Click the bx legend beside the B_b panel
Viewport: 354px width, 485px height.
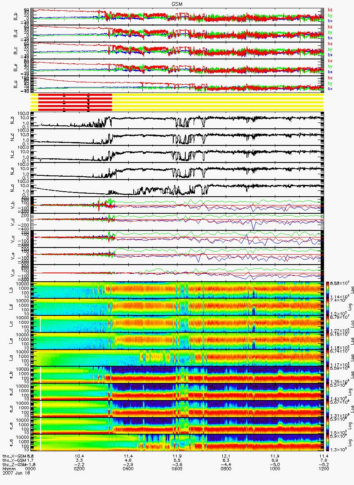(330, 21)
